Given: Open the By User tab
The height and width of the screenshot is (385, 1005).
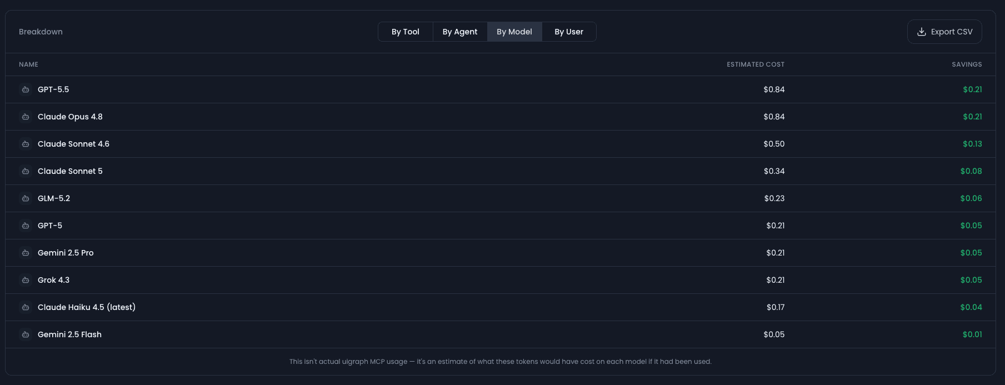Looking at the screenshot, I should pos(569,32).
